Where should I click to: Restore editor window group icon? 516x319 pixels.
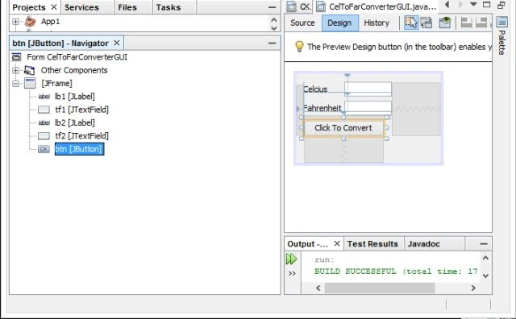click(x=501, y=5)
